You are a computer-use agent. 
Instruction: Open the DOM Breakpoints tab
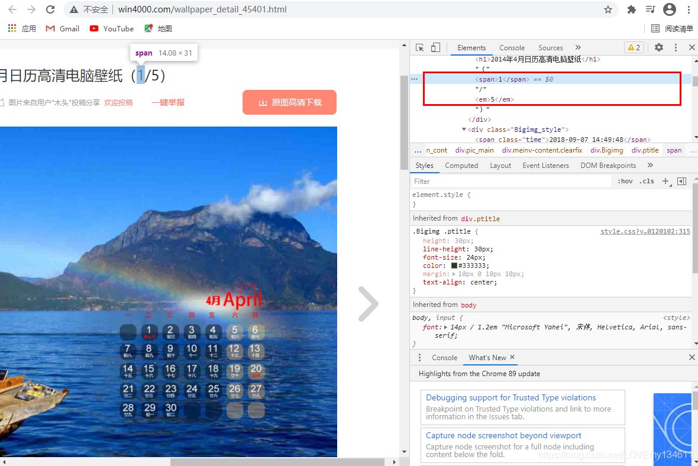608,166
